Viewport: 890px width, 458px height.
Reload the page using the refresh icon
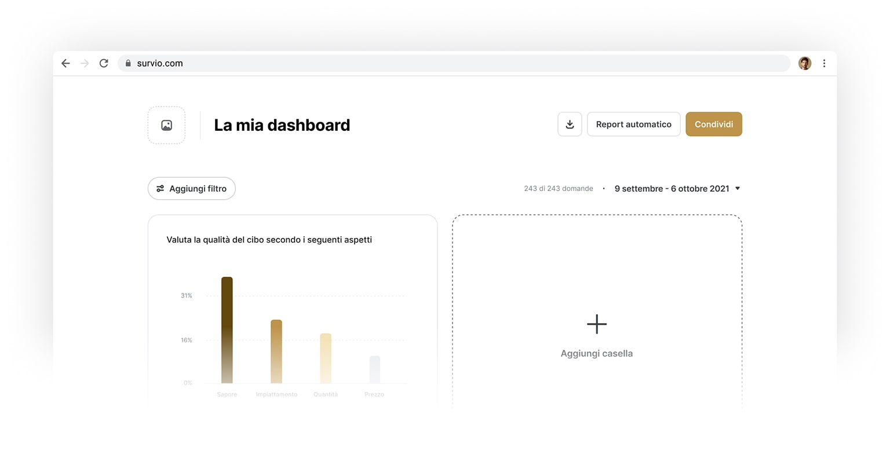tap(104, 63)
